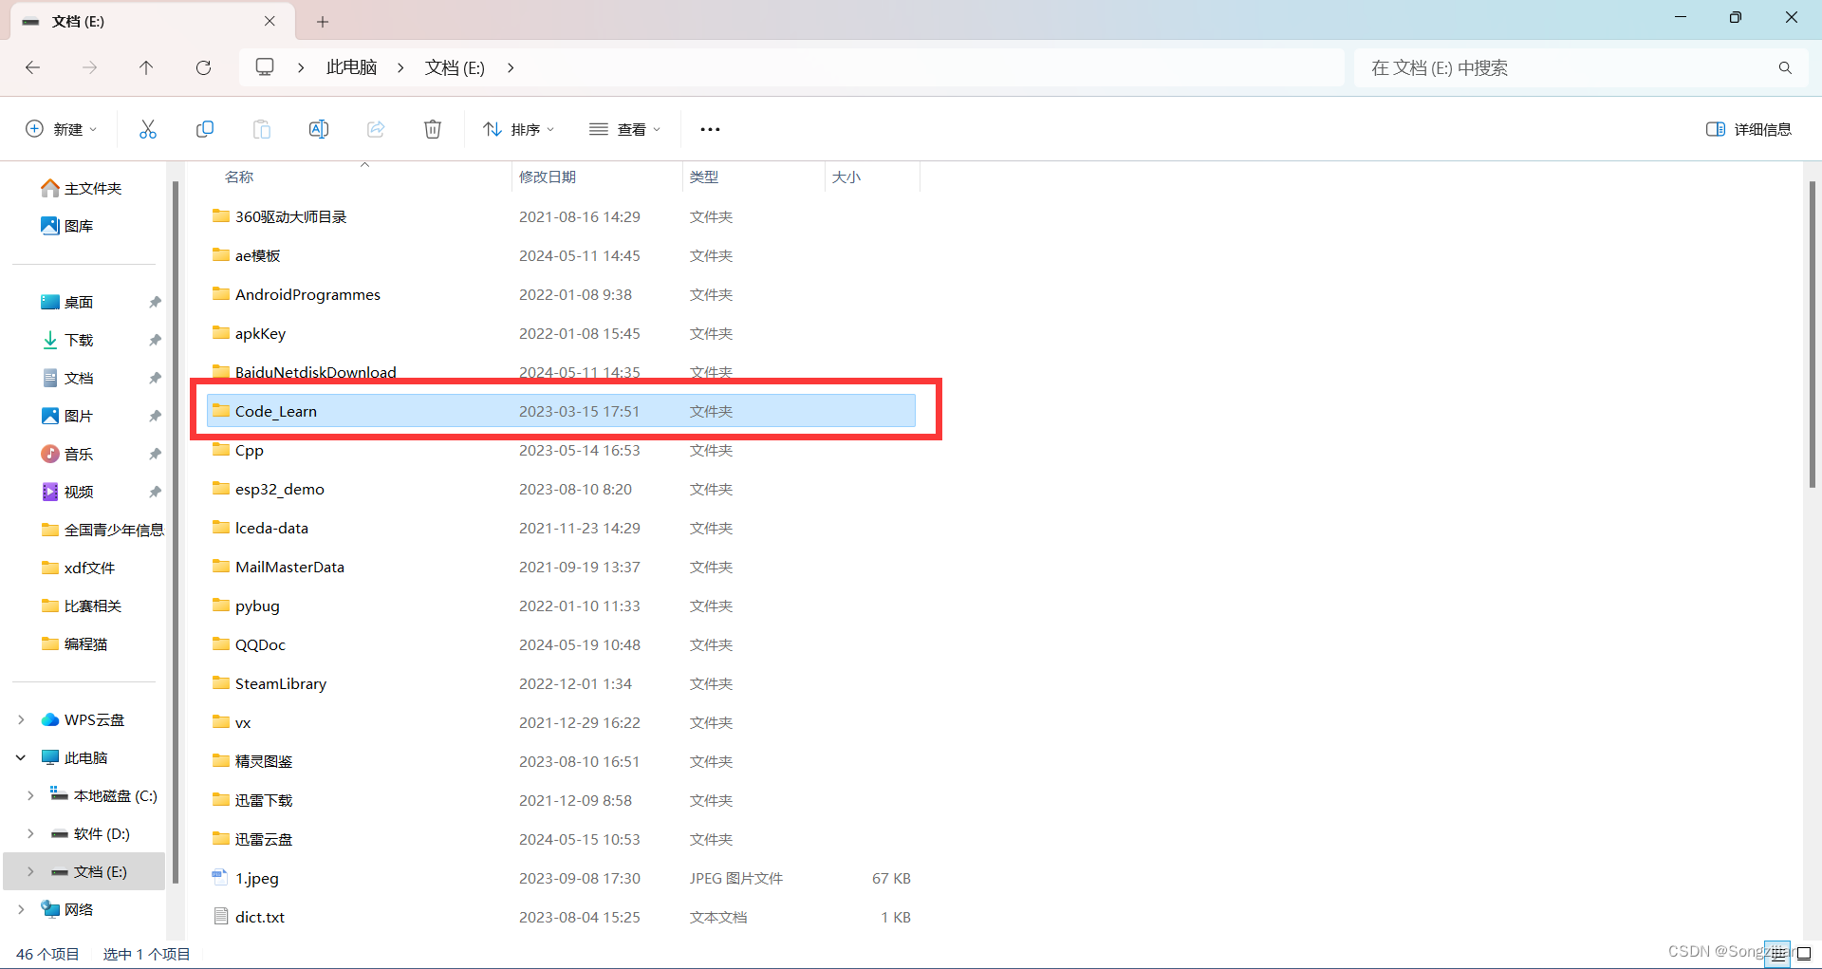The width and height of the screenshot is (1822, 969).
Task: Click 此电脑 breadcrumb in address bar
Action: point(351,67)
